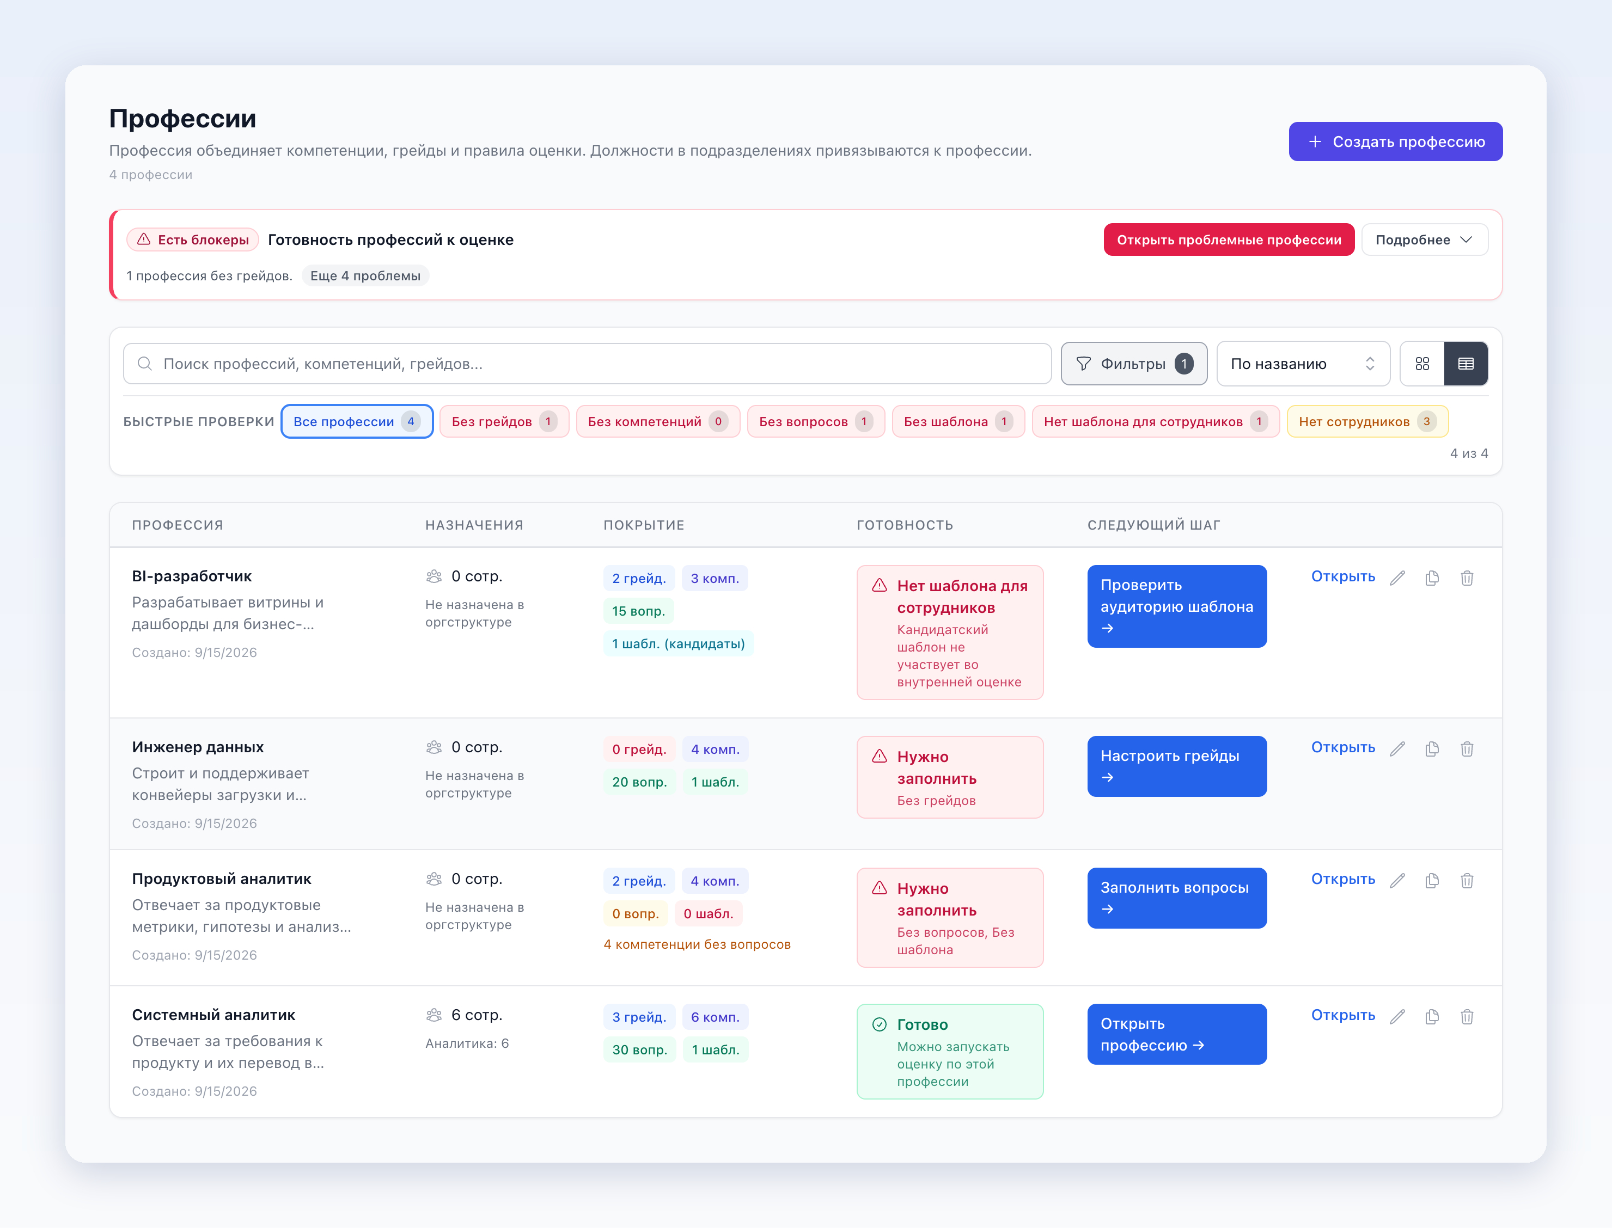The image size is (1612, 1228).
Task: Filter by Без грейдов chip
Action: 504,421
